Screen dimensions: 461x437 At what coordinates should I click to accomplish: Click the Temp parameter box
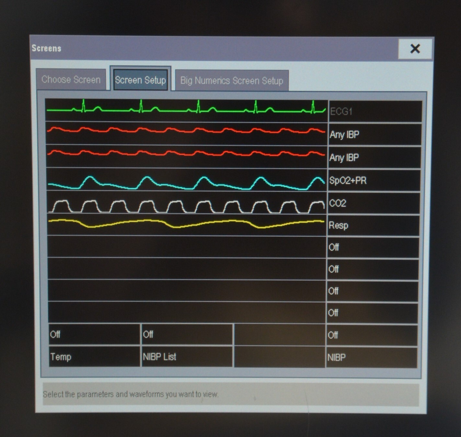94,357
